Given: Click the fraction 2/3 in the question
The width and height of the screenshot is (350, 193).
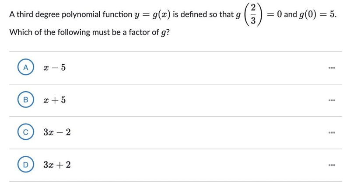Looking at the screenshot, I should (253, 14).
